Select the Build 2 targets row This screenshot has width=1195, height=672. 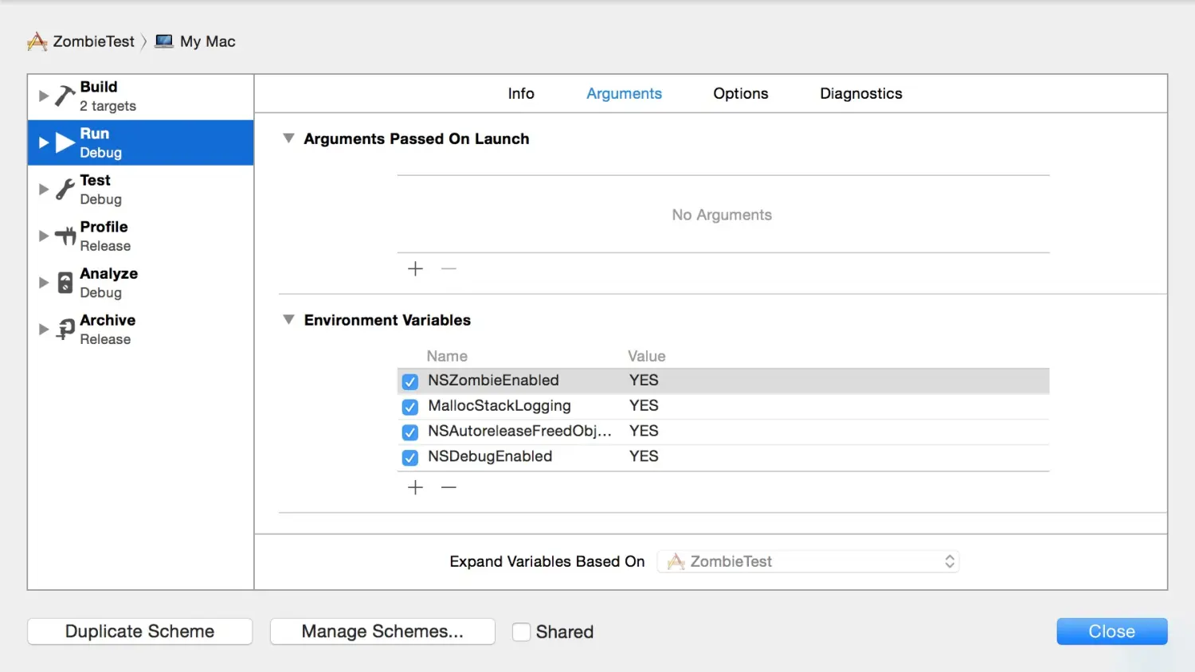[x=141, y=96]
